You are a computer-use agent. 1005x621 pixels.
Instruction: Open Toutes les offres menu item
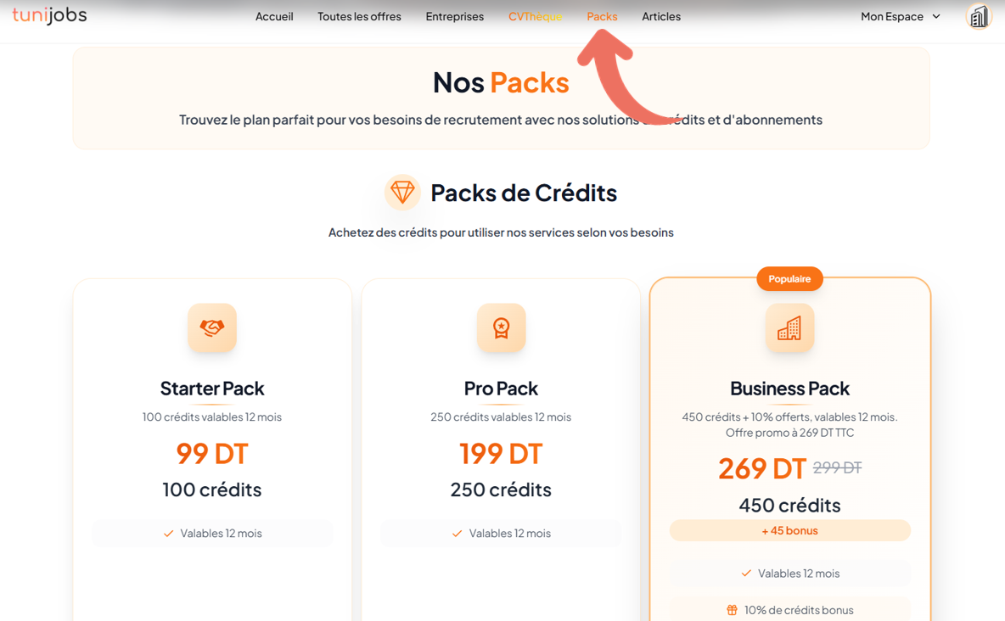tap(359, 16)
